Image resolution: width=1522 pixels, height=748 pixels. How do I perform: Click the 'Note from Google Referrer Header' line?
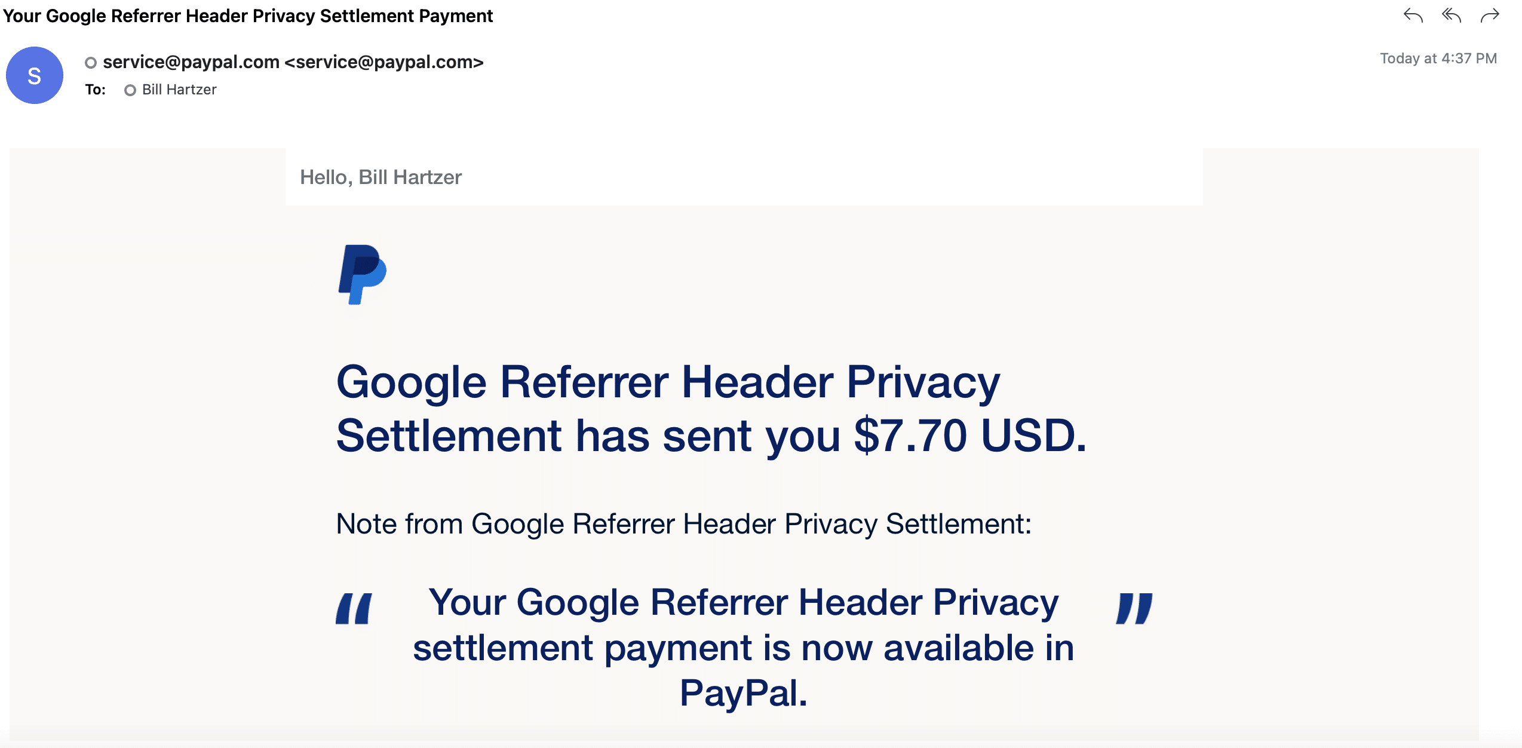tap(684, 524)
